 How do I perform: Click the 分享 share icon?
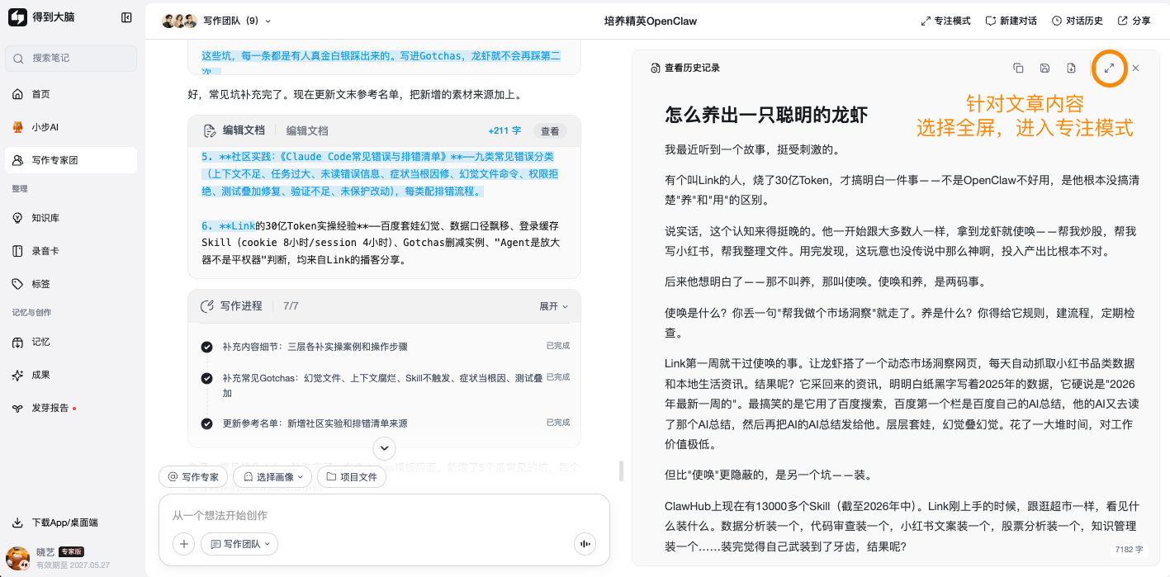tap(1123, 21)
